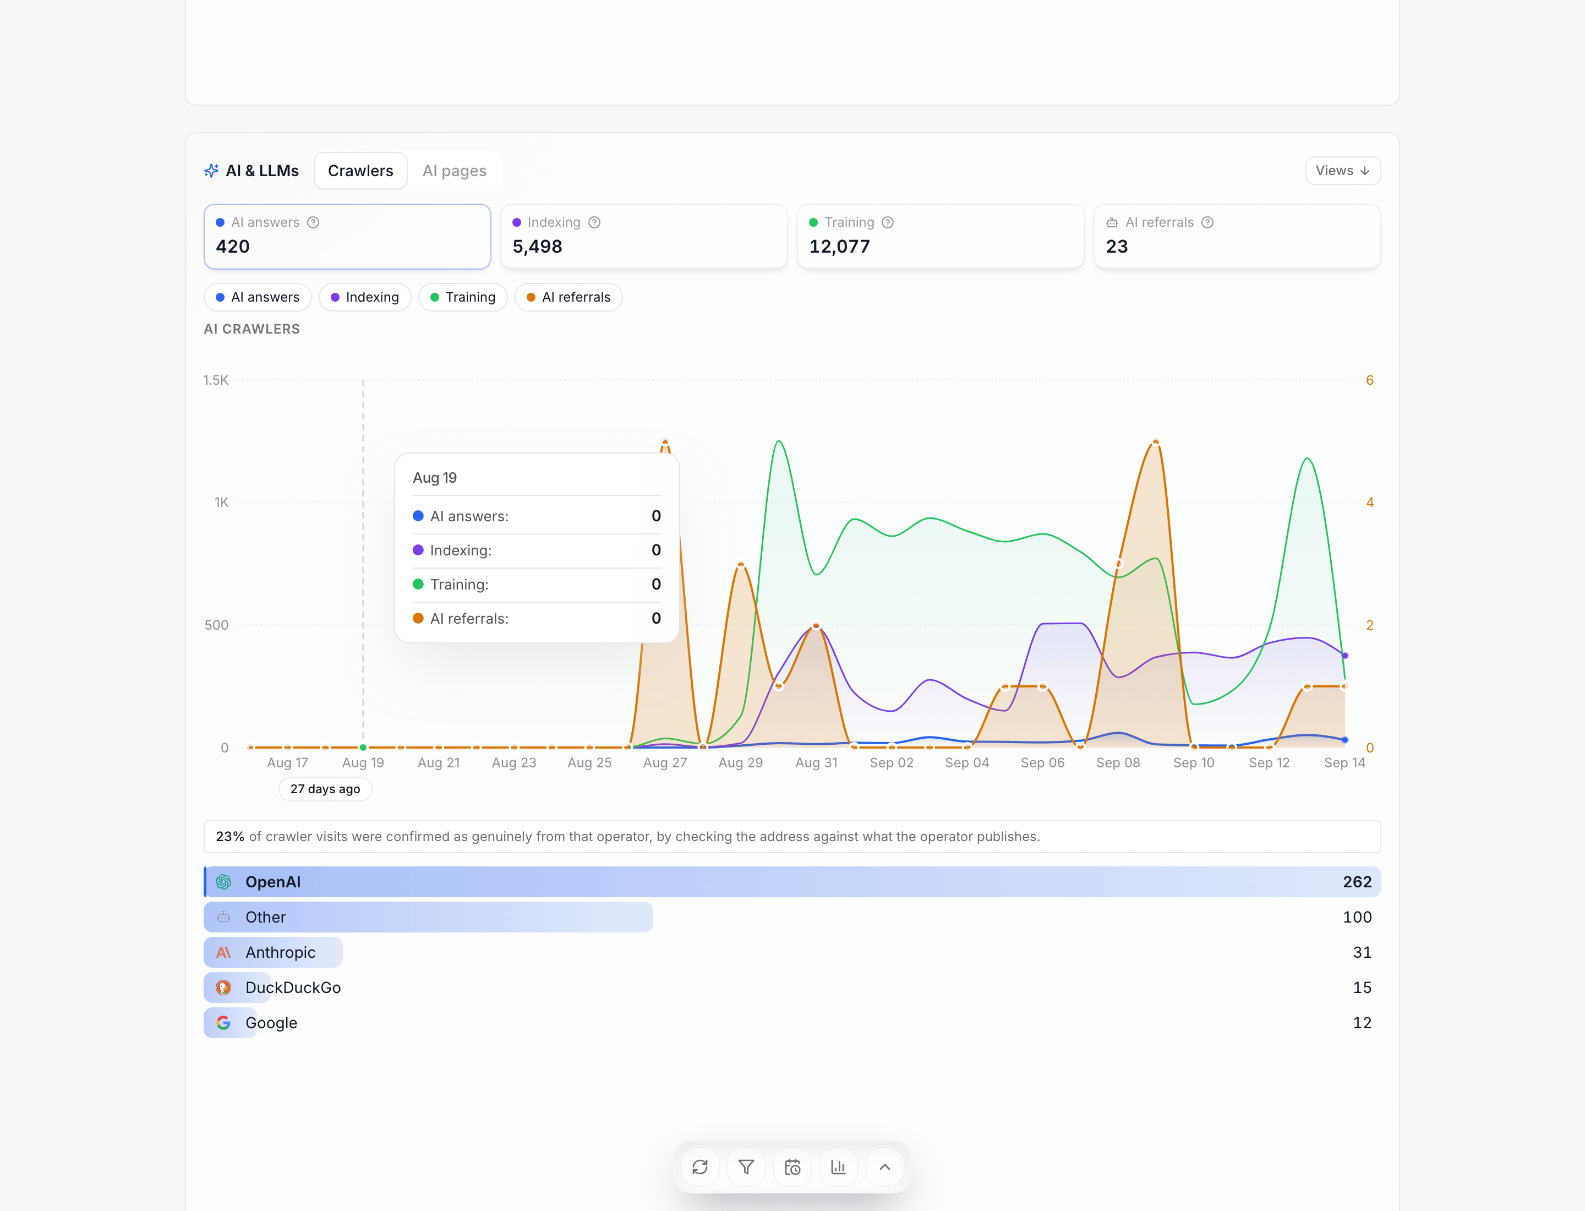Screen dimensions: 1585x1211
Task: Open help icon next to Training card
Action: [x=888, y=223]
